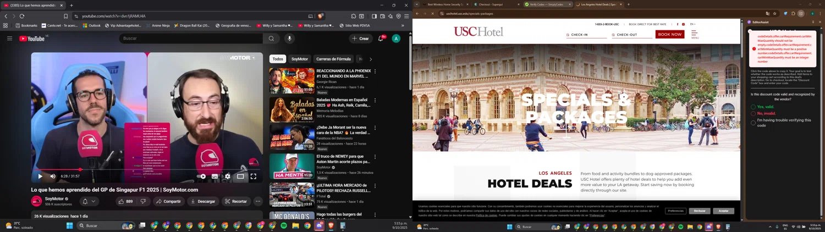Switch to Verify Codes — SimplyCodes tab

[547, 4]
